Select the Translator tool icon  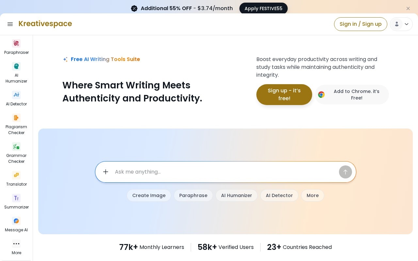(x=16, y=175)
